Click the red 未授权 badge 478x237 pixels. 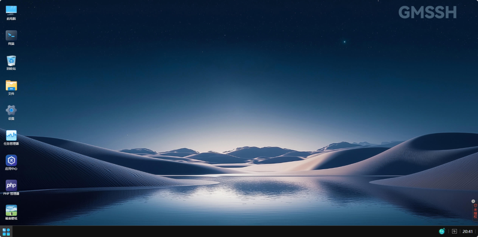coord(475,211)
